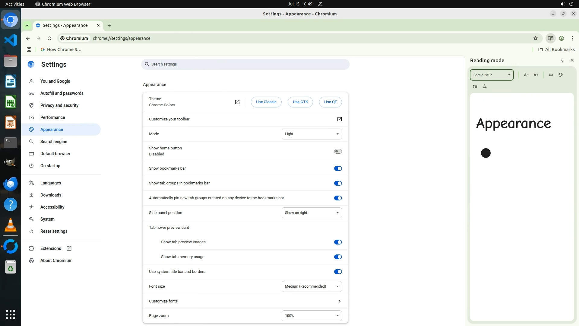Click the Search settings field

point(245,64)
